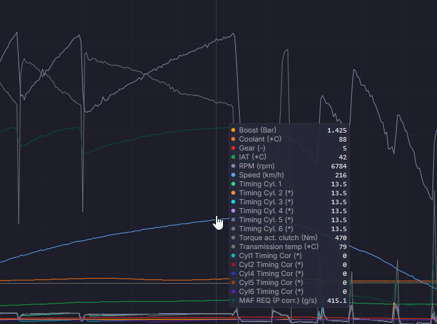437x324 pixels.
Task: Click the 415.1 MAF value
Action: coord(336,300)
